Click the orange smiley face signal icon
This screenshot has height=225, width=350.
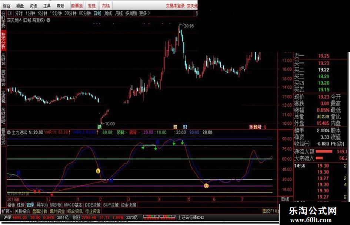206,185
